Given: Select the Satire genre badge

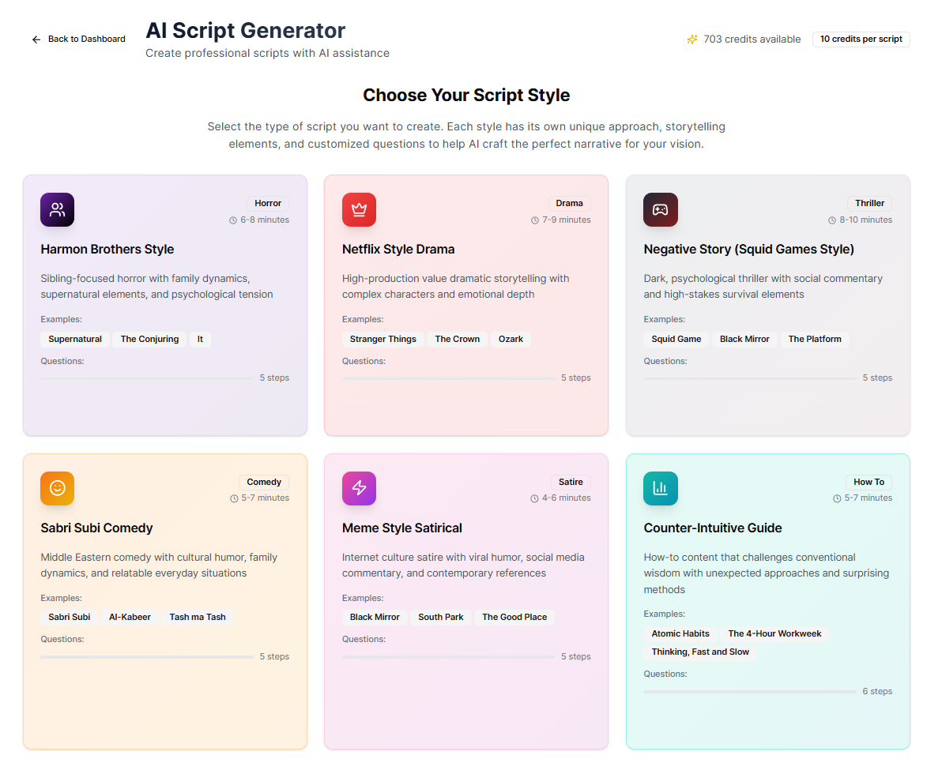Looking at the screenshot, I should (571, 482).
